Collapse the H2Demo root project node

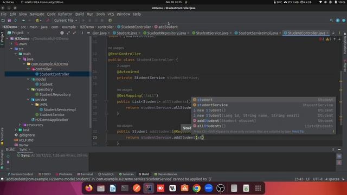(x=8, y=38)
